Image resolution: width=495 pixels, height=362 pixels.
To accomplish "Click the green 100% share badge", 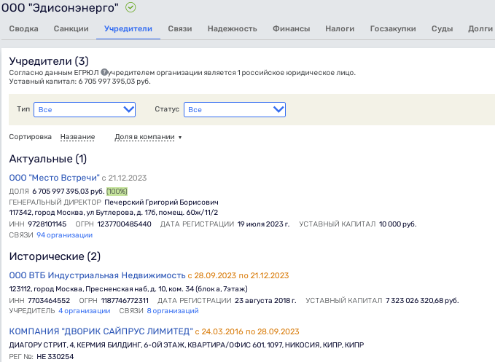I will point(117,191).
